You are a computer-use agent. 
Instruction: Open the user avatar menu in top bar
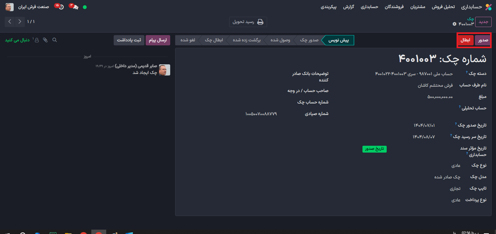tap(10, 7)
